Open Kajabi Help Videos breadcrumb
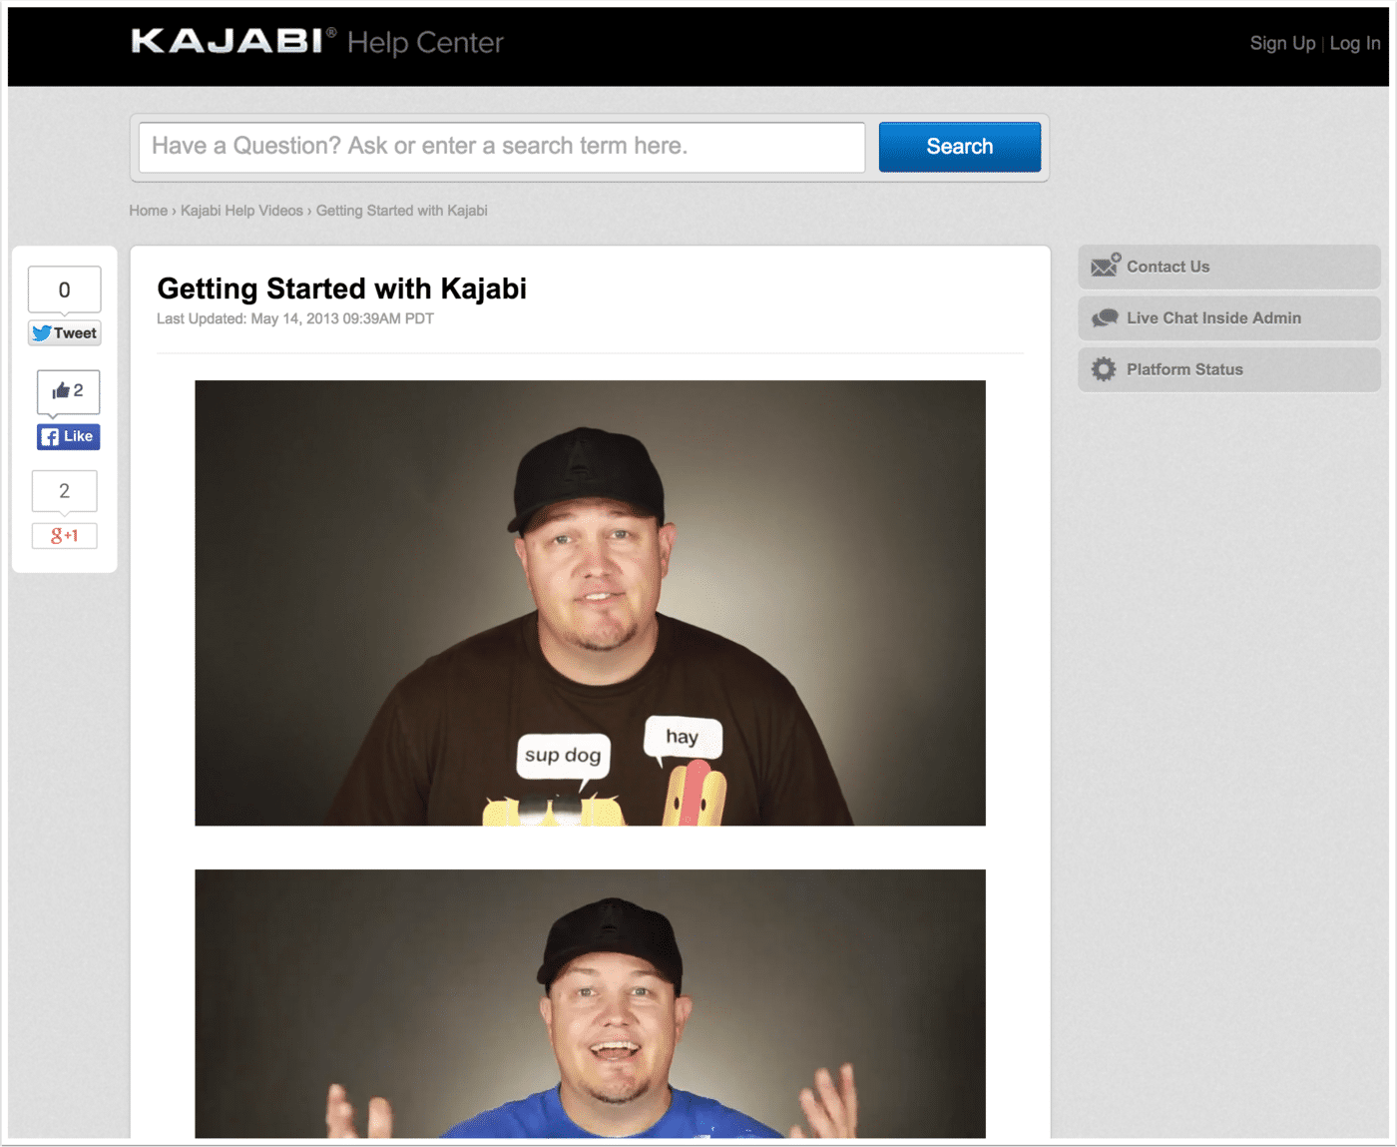This screenshot has width=1397, height=1147. click(241, 211)
